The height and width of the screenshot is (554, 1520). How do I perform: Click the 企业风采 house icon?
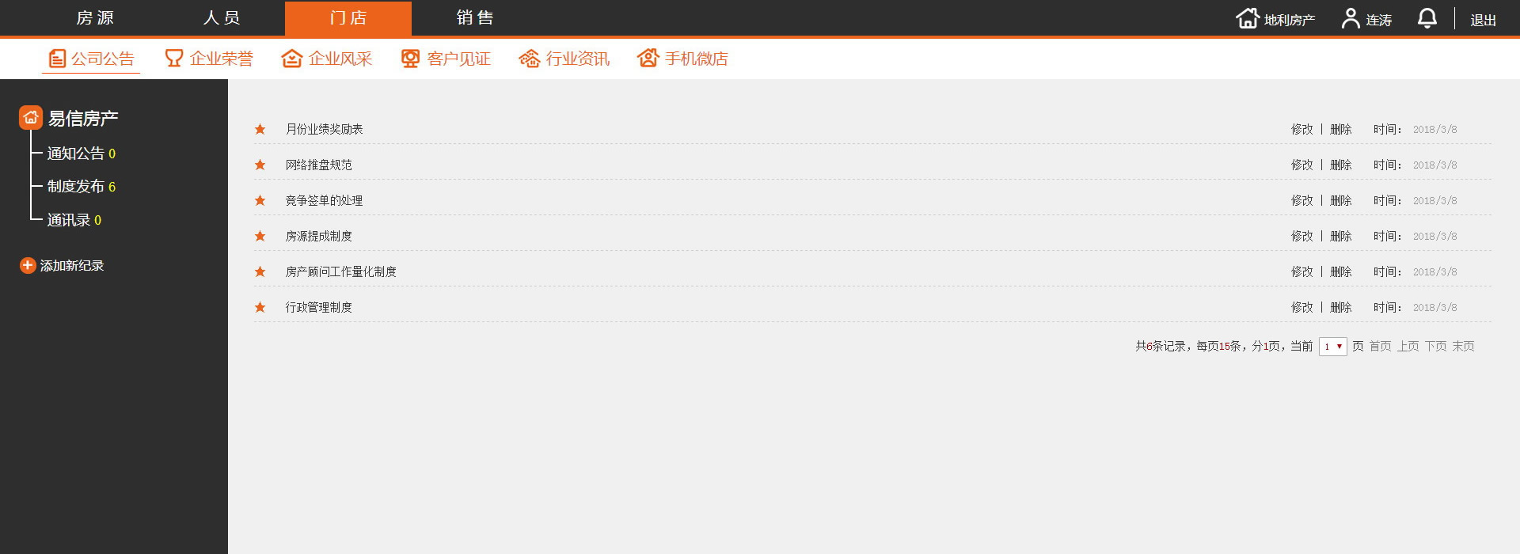point(292,59)
